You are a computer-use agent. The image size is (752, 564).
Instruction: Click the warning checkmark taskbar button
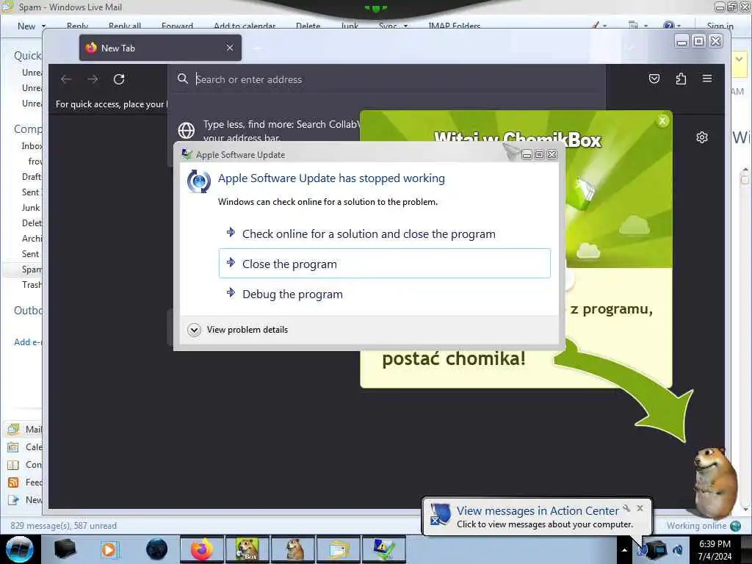385,549
